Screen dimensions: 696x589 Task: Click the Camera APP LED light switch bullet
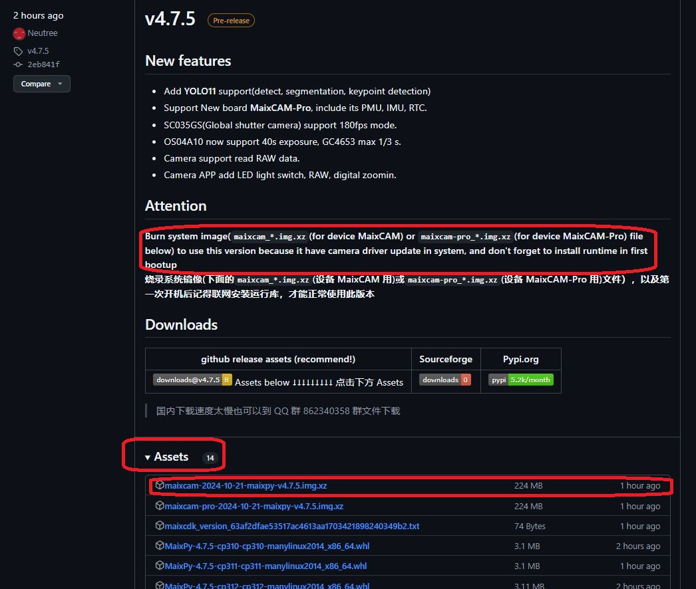280,176
